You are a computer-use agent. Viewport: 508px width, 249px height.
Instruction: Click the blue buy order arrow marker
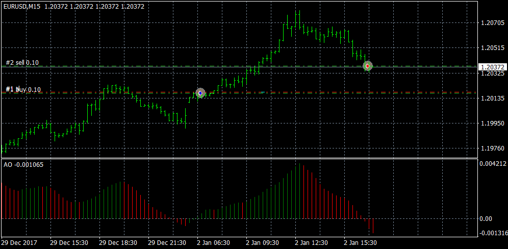(x=200, y=93)
